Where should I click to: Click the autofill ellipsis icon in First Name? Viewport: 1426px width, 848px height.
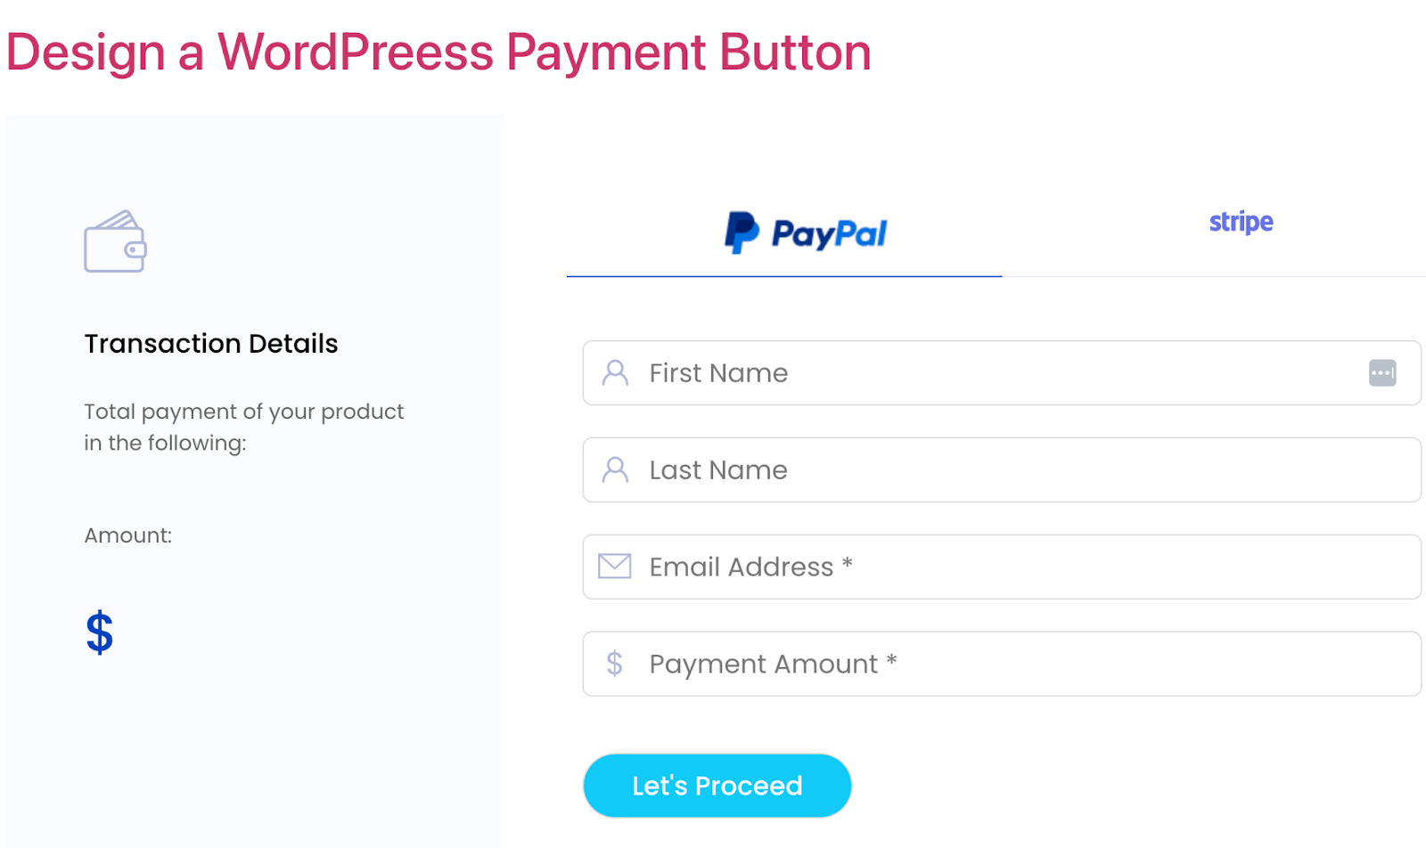pyautogui.click(x=1383, y=373)
